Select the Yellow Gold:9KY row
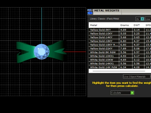This screenshot has height=113, width=151. [120, 30]
